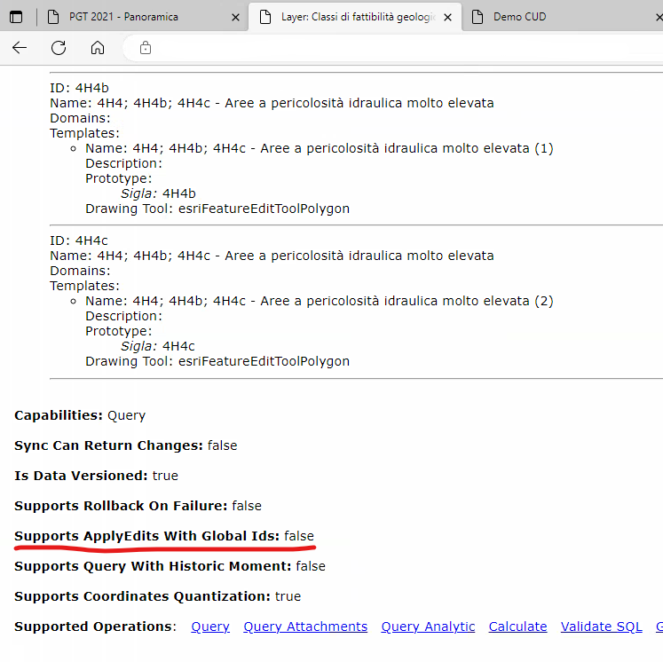The height and width of the screenshot is (662, 663).
Task: Click 'Sigla: 4H4c' prototype value
Action: coord(158,346)
